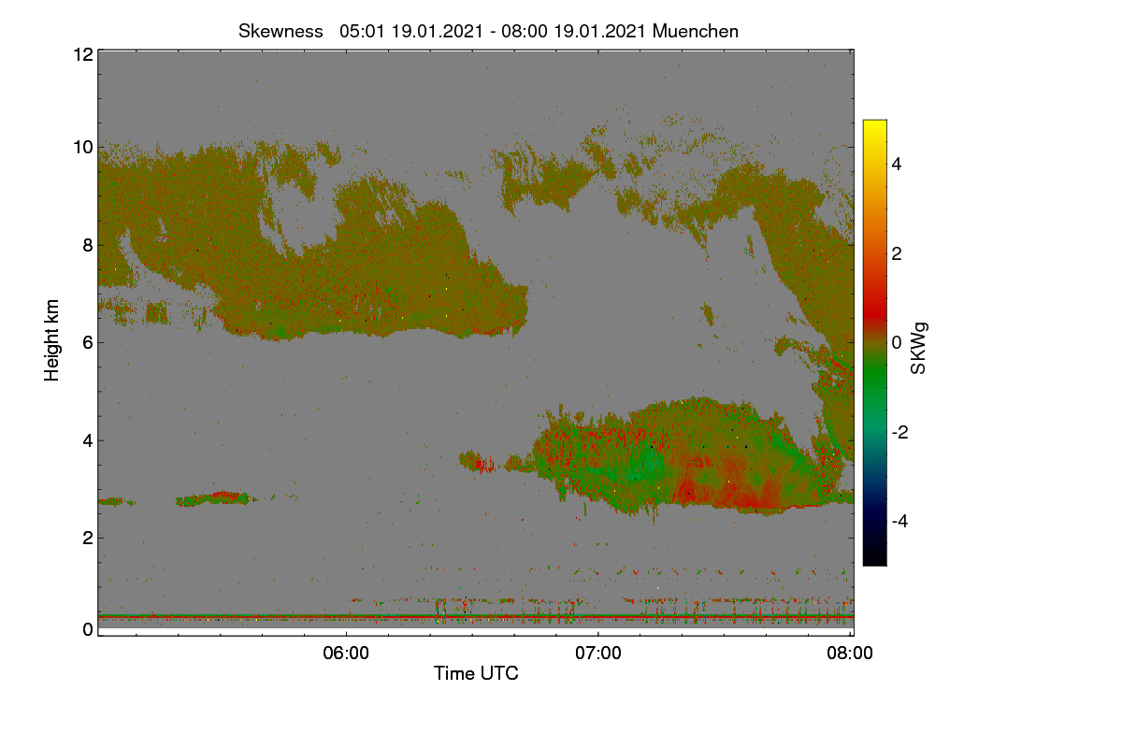Click the 08:00 time axis label
Image resolution: width=1122 pixels, height=748 pixels.
[851, 654]
